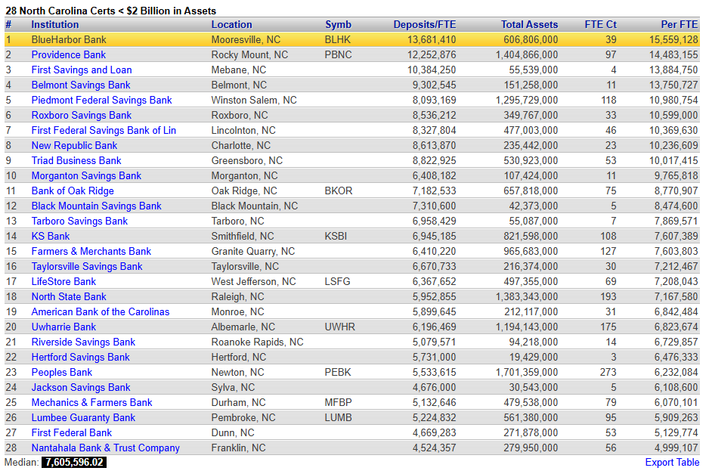Screen dimensions: 709x474
Task: Click the BKOR ticker symbol
Action: coord(338,191)
